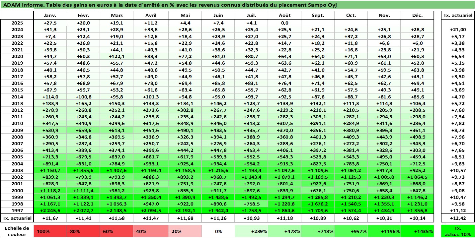Select the '+63,8' cell in December 2018

click(x=418, y=70)
